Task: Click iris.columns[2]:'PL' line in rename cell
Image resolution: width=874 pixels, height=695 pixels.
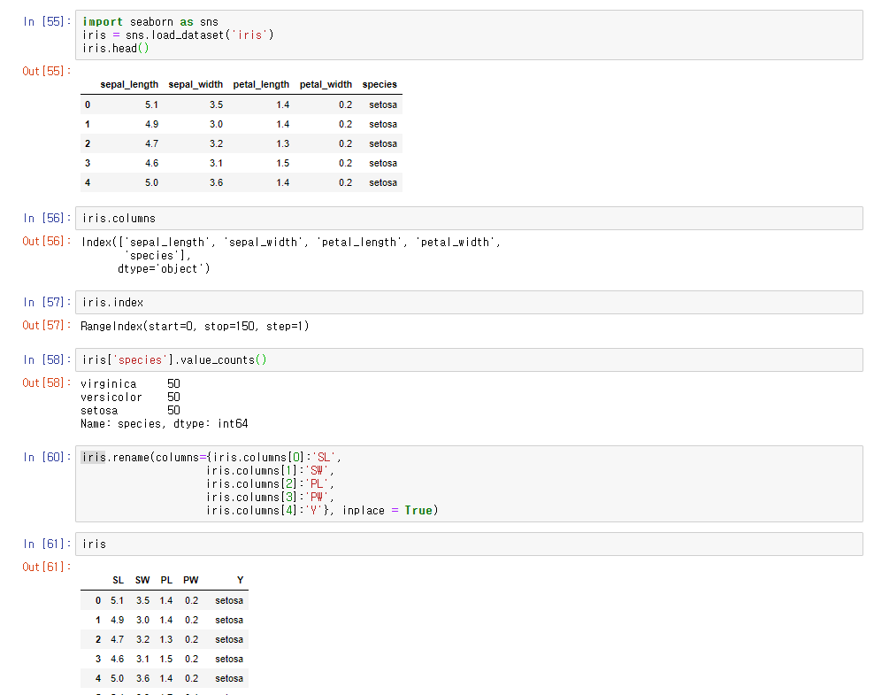Action: (271, 484)
